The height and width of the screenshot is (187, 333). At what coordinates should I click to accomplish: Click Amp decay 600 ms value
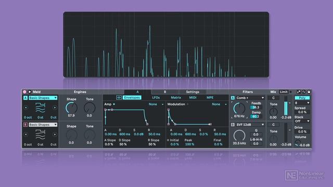pyautogui.click(x=125, y=134)
